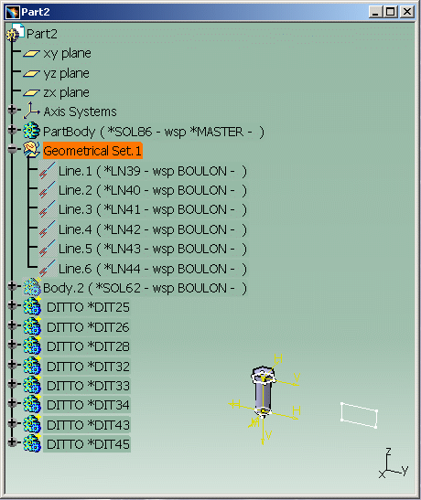The image size is (421, 500).
Task: Select the zx plane tree item
Action: tap(67, 93)
